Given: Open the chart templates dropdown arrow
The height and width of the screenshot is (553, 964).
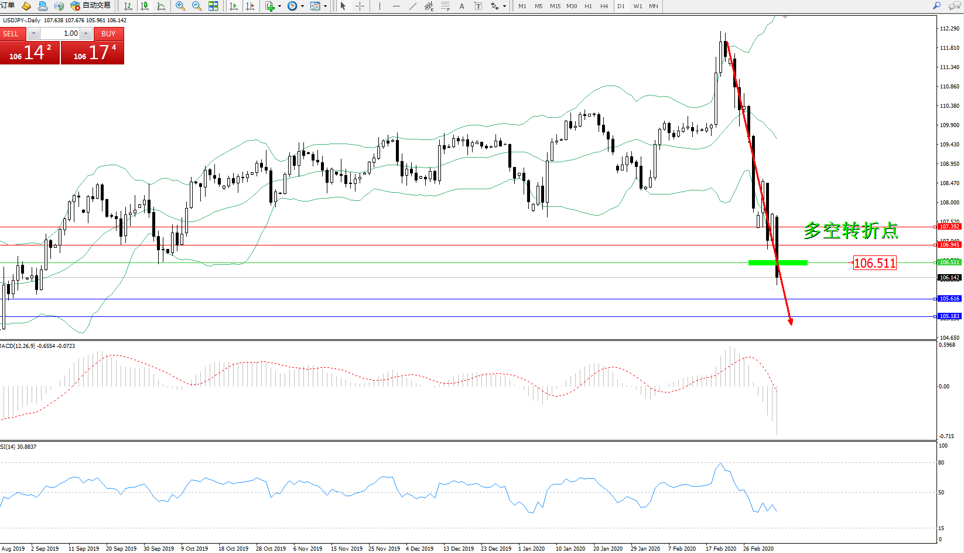Looking at the screenshot, I should tap(325, 6).
